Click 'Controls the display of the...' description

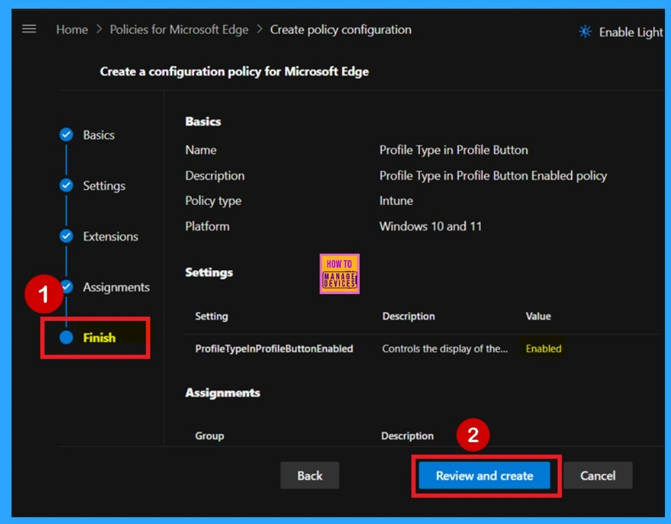click(x=445, y=348)
